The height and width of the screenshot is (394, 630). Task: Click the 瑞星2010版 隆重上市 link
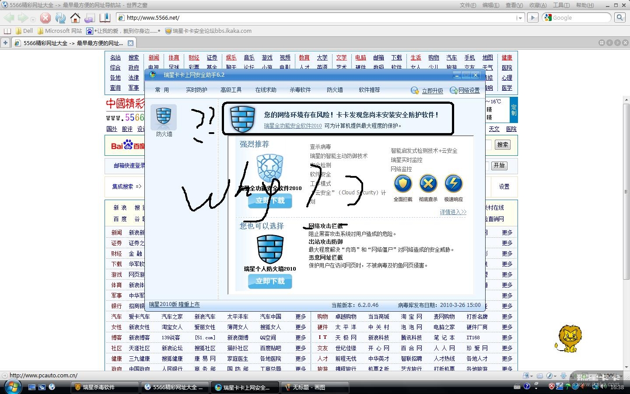(x=174, y=305)
